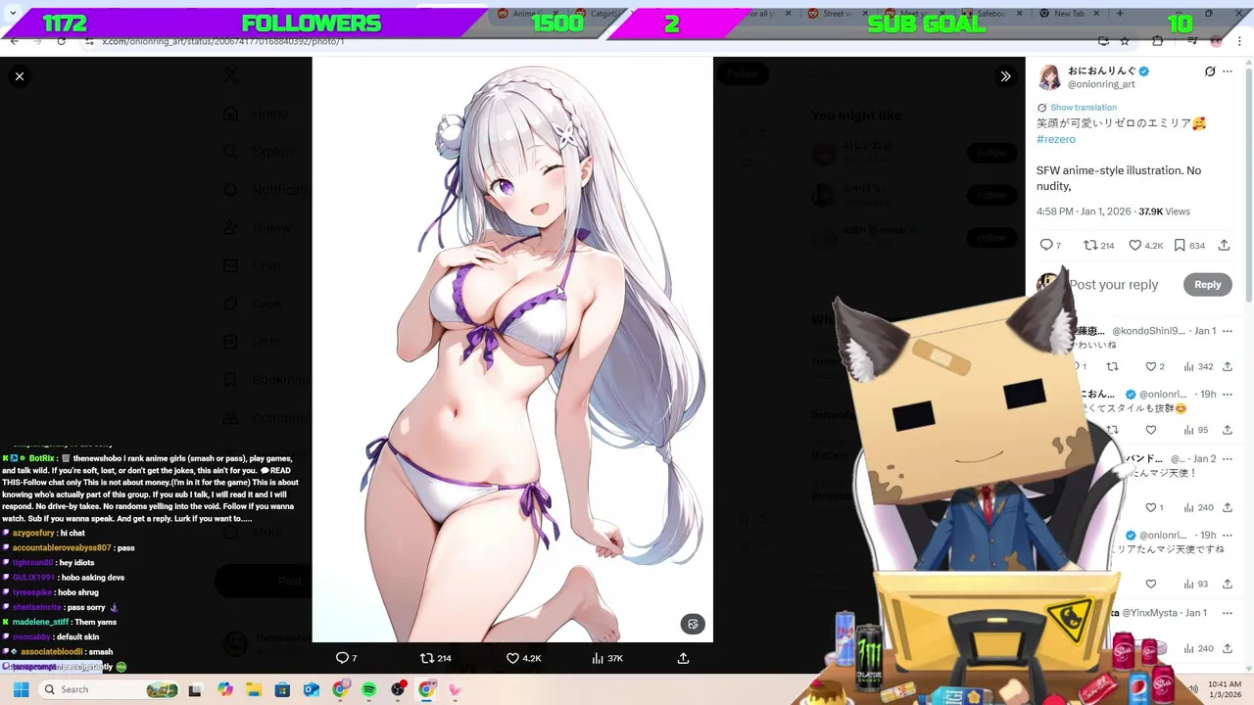Click Show translation link
Image resolution: width=1254 pixels, height=705 pixels.
pyautogui.click(x=1083, y=108)
